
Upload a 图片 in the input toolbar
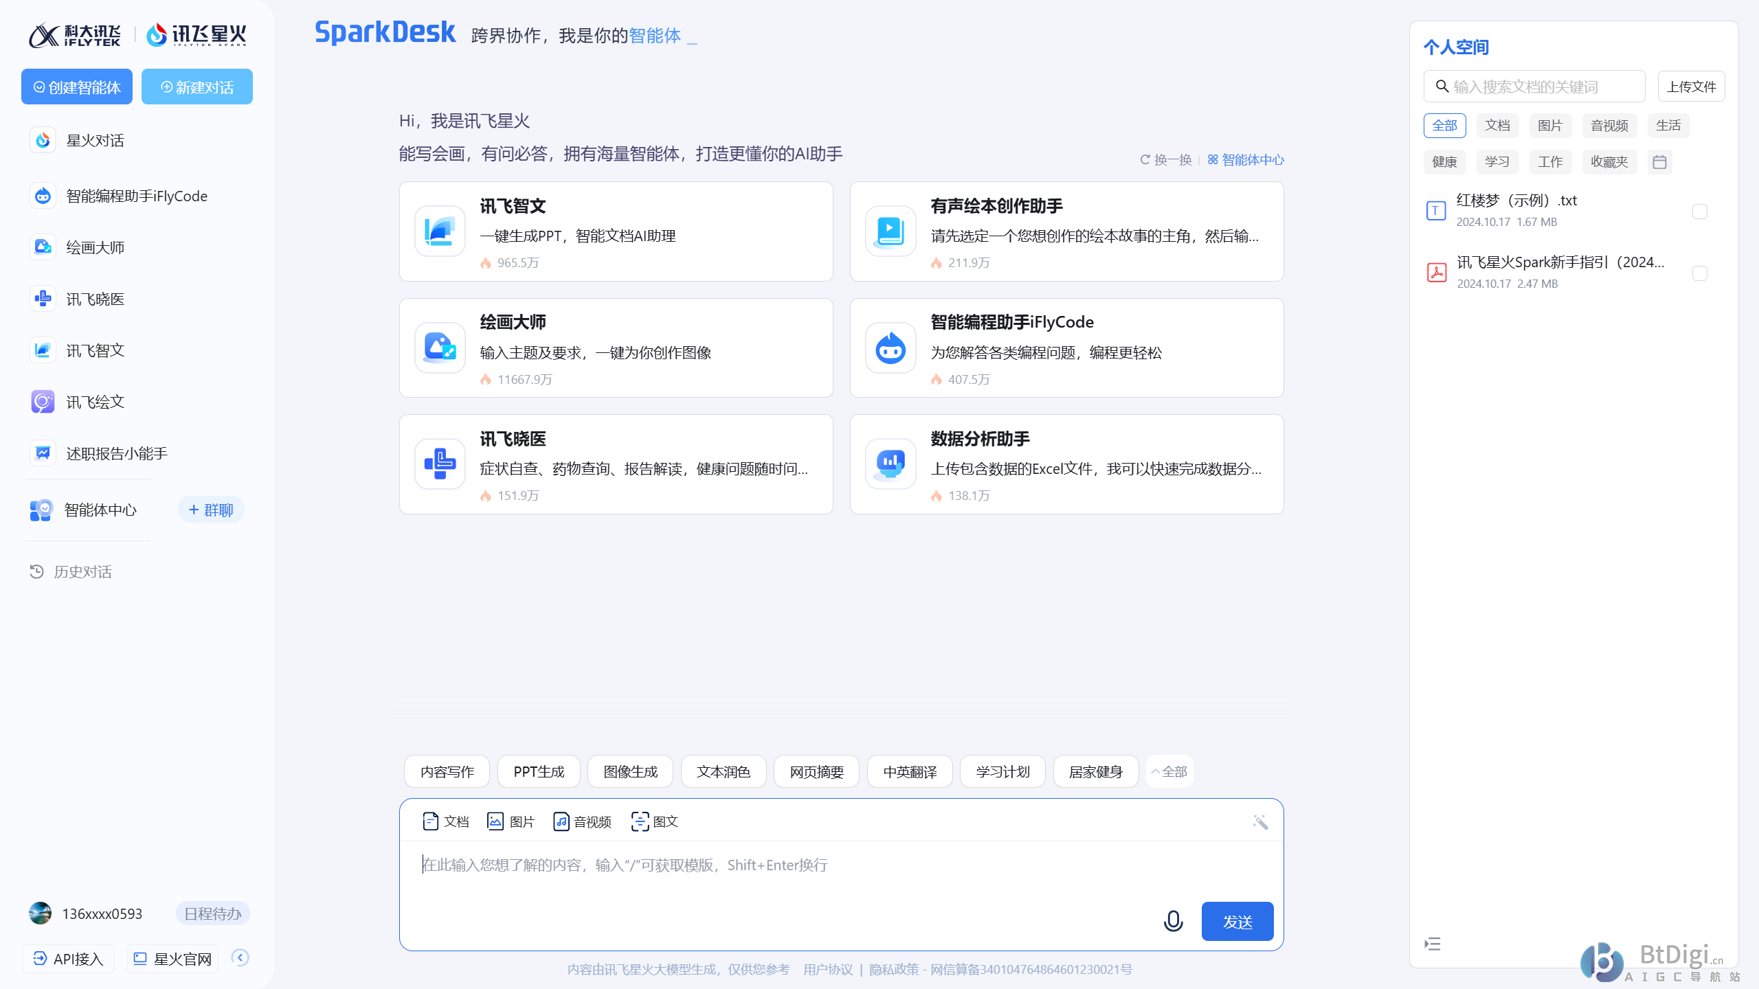point(511,821)
